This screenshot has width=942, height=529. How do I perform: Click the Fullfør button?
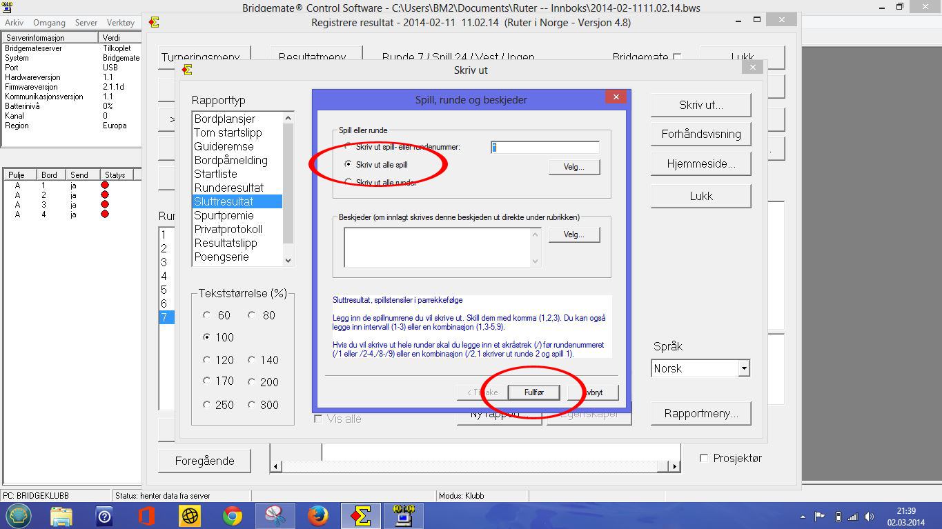click(533, 392)
